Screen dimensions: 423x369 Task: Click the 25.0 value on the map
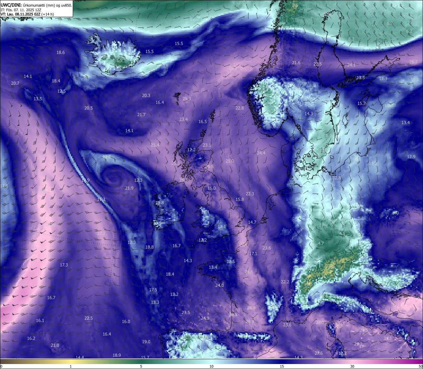pos(230,161)
